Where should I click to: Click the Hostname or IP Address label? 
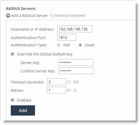[33, 29]
